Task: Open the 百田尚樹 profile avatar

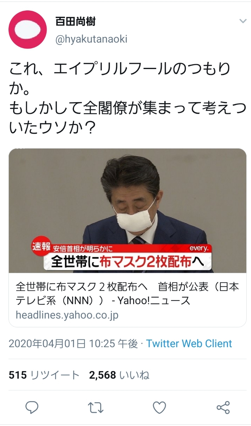Action: pos(28,29)
